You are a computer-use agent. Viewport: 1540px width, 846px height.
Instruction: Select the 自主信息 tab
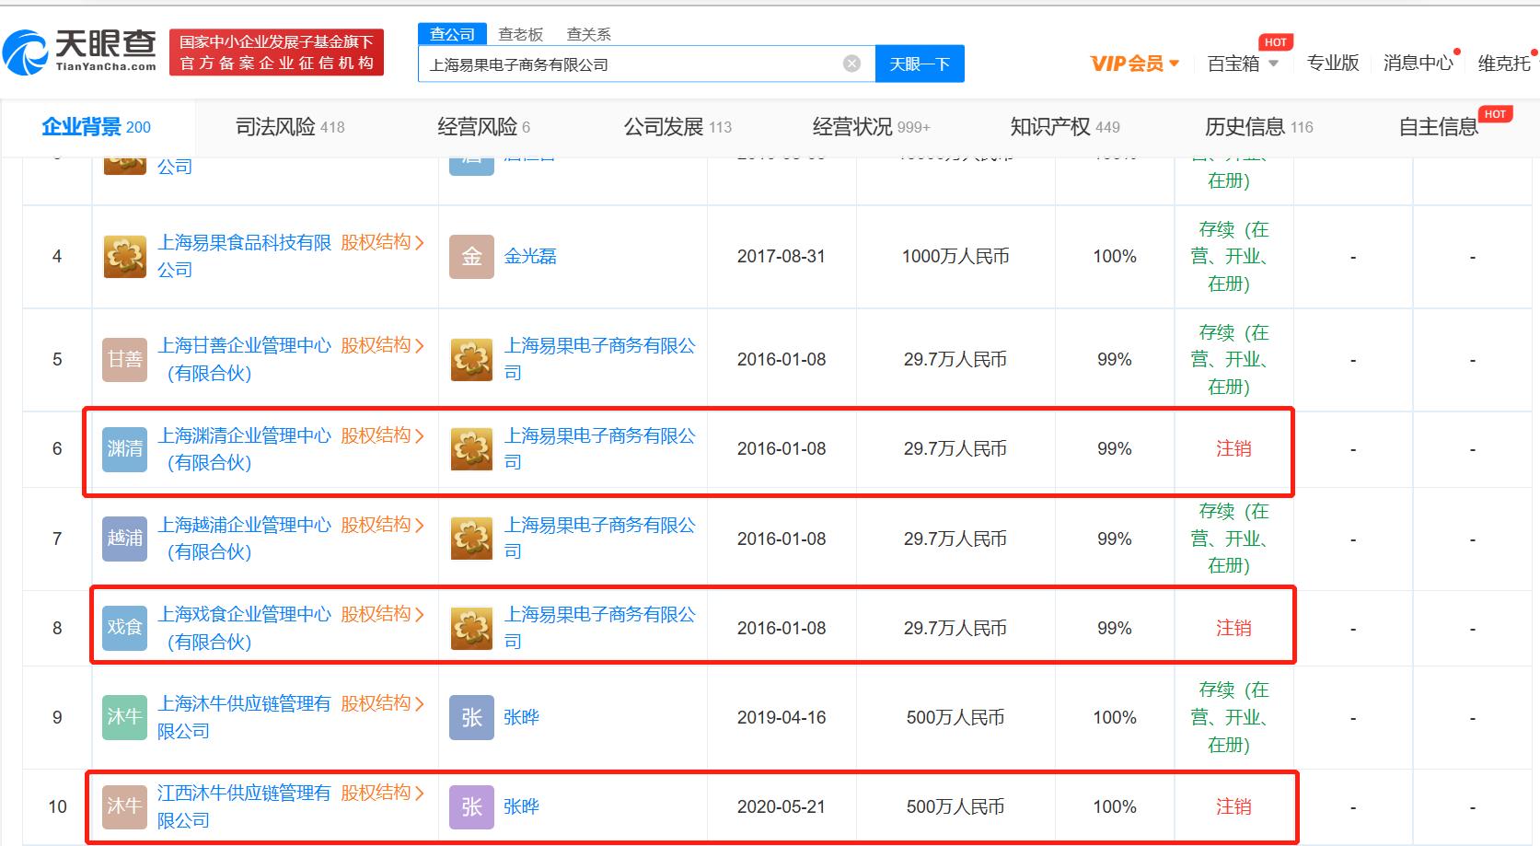[x=1438, y=127]
